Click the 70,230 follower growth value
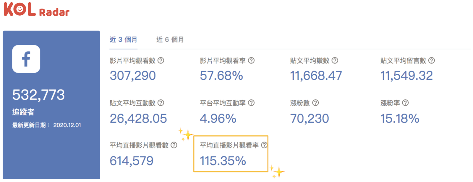This screenshot has height=182, width=473. (x=310, y=119)
